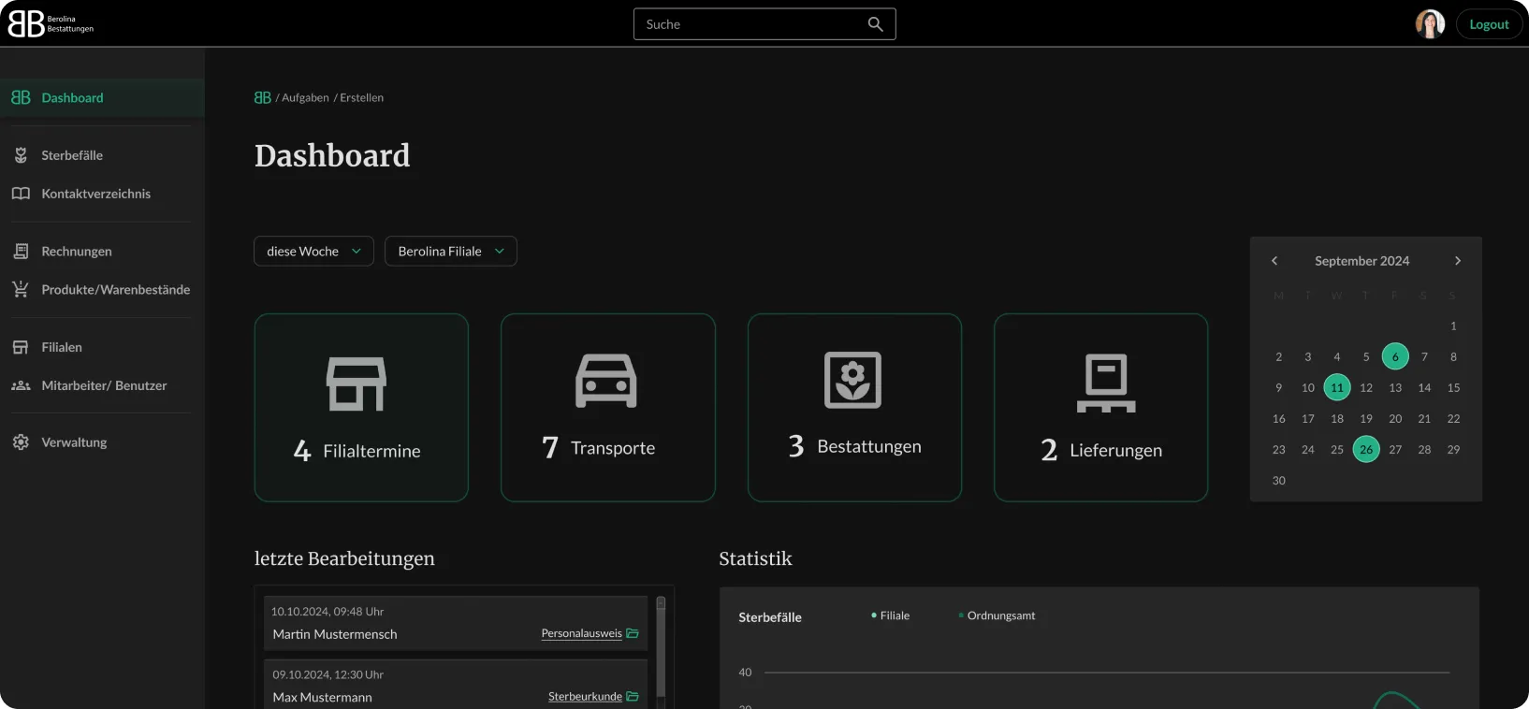Click the Dashboard sidebar icon
The image size is (1529, 709).
point(21,97)
